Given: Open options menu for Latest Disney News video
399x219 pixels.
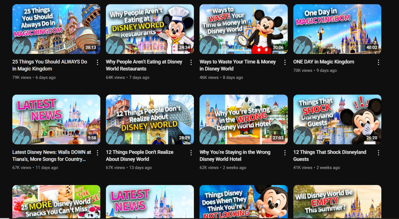Looking at the screenshot, I should [x=97, y=153].
